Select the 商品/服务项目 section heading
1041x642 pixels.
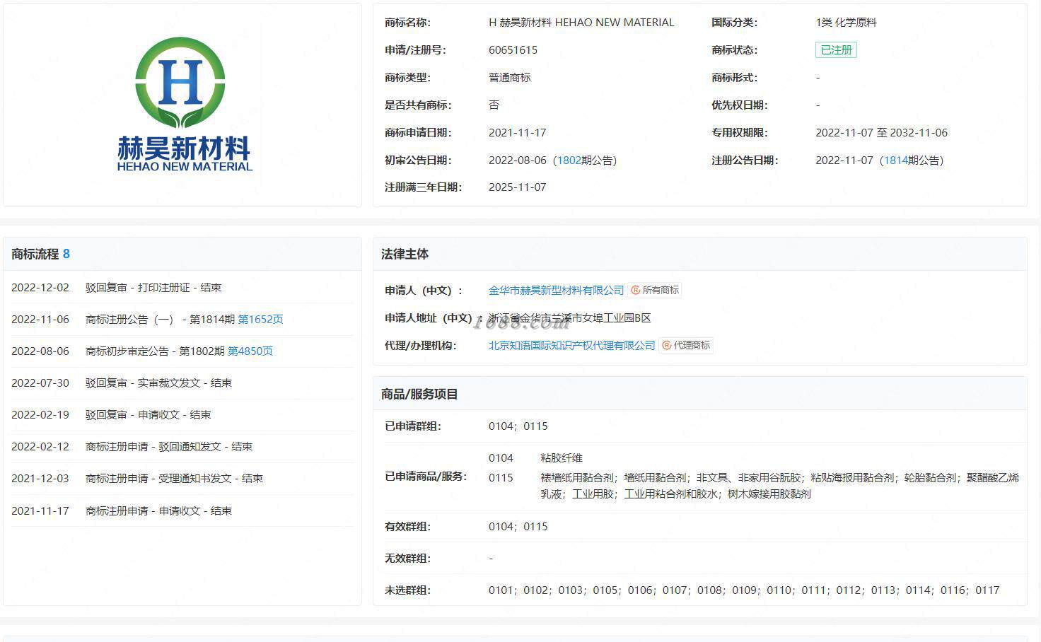[x=419, y=394]
